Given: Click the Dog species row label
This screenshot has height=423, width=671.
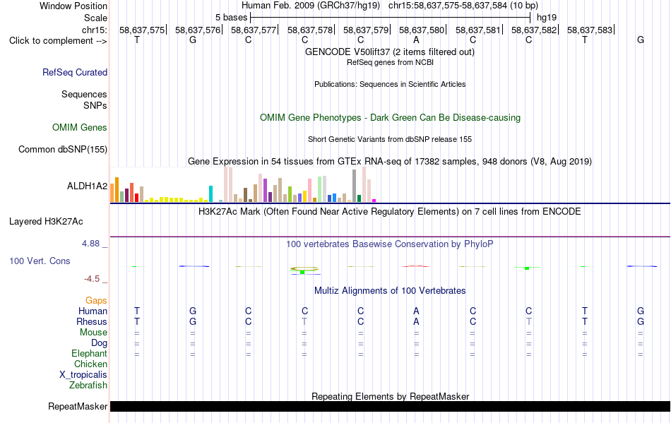Looking at the screenshot, I should (99, 342).
